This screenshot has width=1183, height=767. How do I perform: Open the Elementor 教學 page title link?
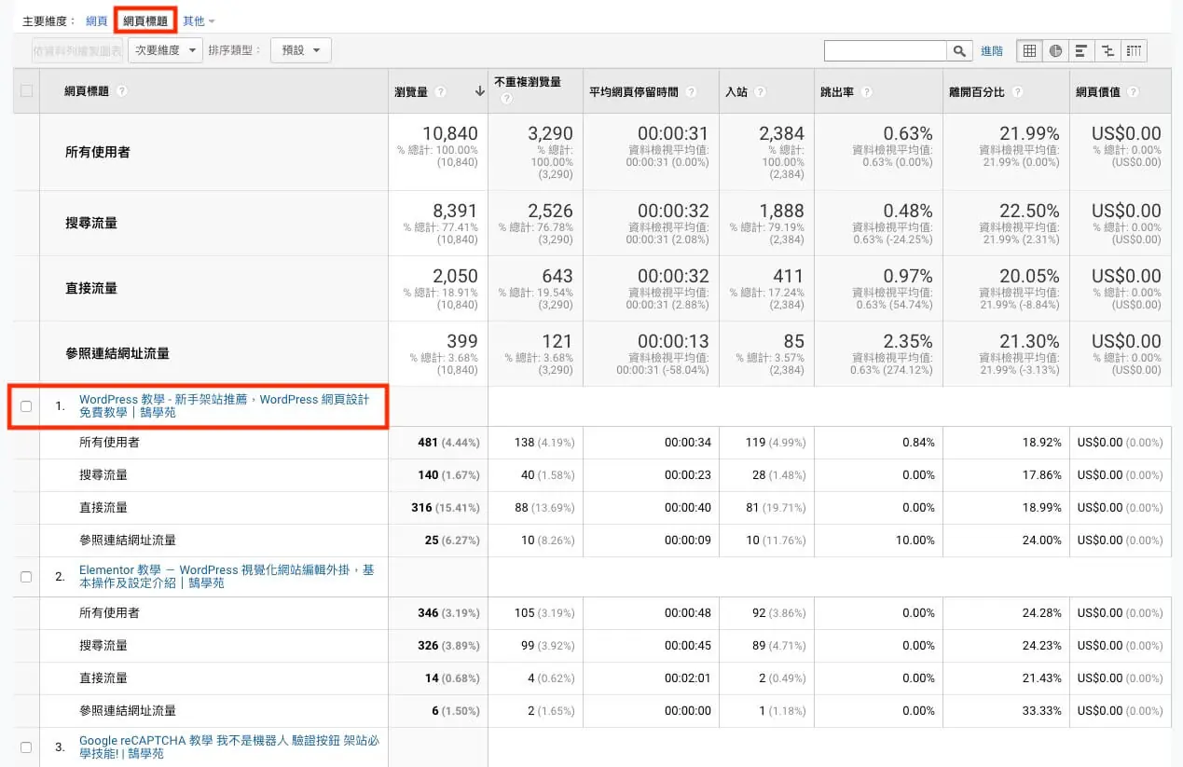point(227,576)
